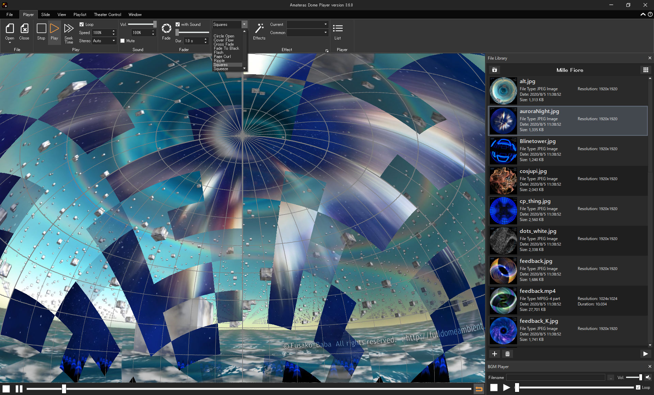Image resolution: width=654 pixels, height=395 pixels.
Task: Switch to the Theater Control tab
Action: tap(107, 15)
